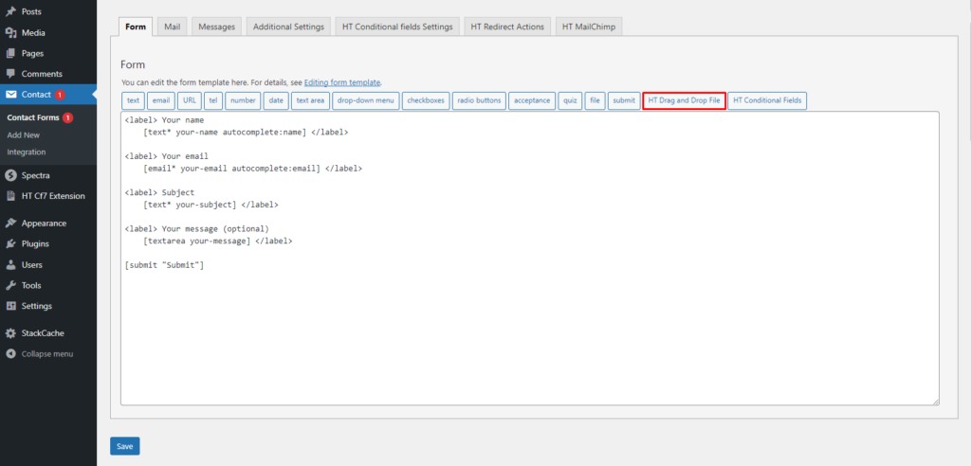Insert HT Drag and Drop File tag
The height and width of the screenshot is (466, 971).
(685, 100)
